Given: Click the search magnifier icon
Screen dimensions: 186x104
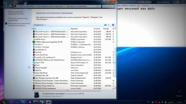Looking at the screenshot, I should click(114, 6).
